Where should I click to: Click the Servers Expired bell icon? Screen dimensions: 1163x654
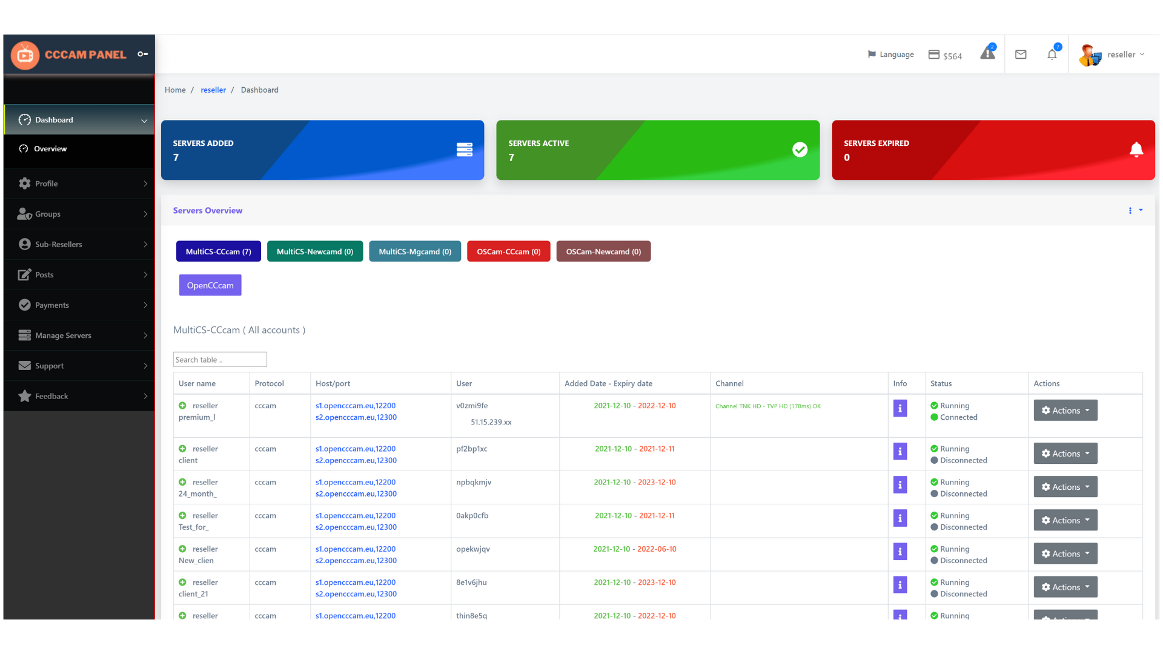(1136, 150)
